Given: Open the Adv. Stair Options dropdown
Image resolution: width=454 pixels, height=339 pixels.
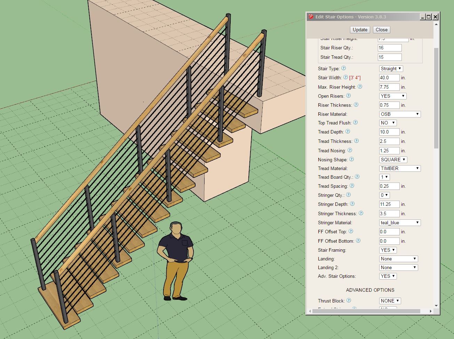Looking at the screenshot, I should [x=388, y=276].
